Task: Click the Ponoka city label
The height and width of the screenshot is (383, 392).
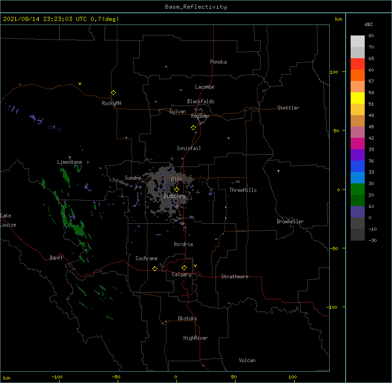Action: click(x=218, y=62)
